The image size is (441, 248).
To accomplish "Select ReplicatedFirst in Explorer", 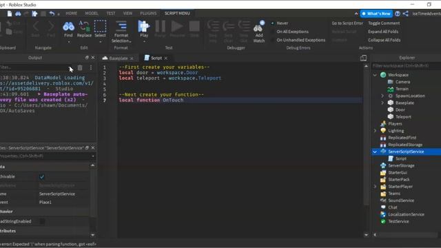I will pyautogui.click(x=402, y=138).
